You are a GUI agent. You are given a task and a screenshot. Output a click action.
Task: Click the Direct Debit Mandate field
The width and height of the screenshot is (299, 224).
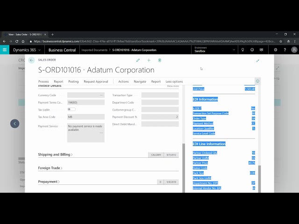pyautogui.click(x=160, y=124)
